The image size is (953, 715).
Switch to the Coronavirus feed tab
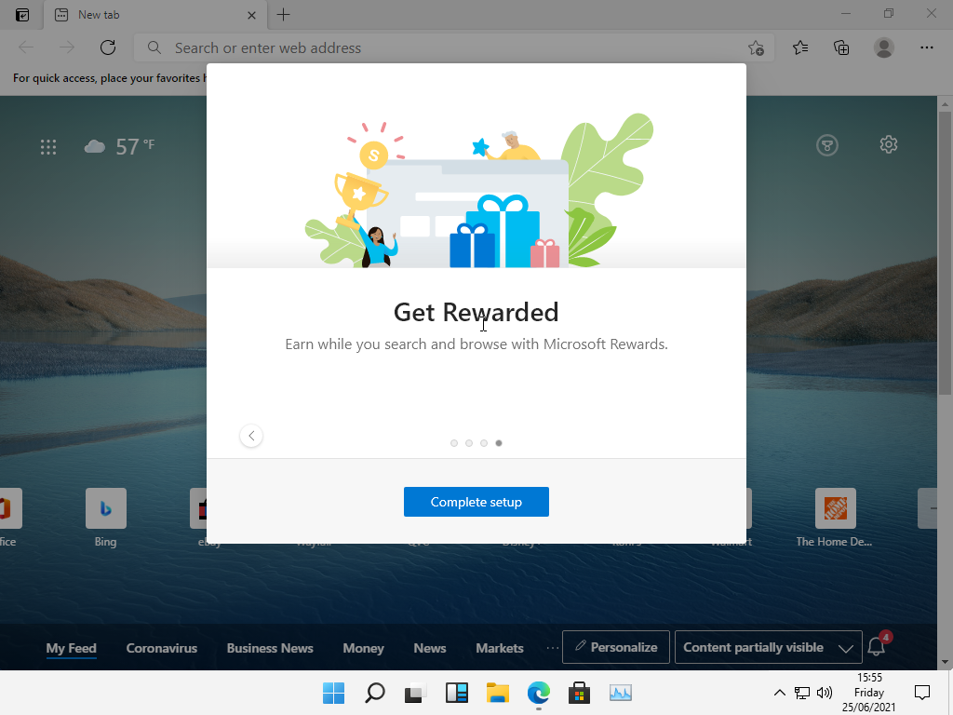162,648
